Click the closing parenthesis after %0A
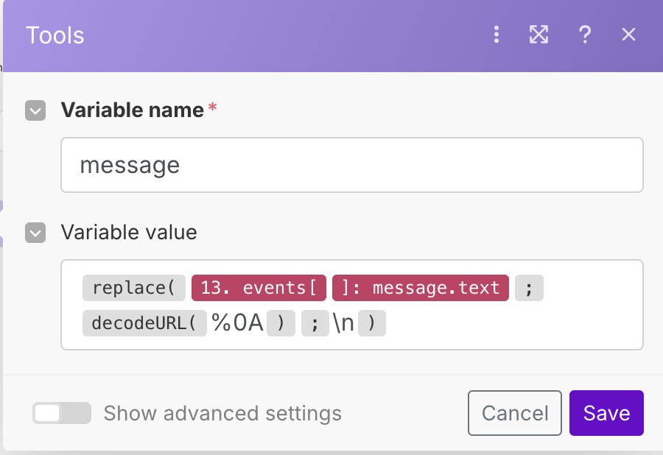Screen dimensions: 663x455 click(281, 323)
